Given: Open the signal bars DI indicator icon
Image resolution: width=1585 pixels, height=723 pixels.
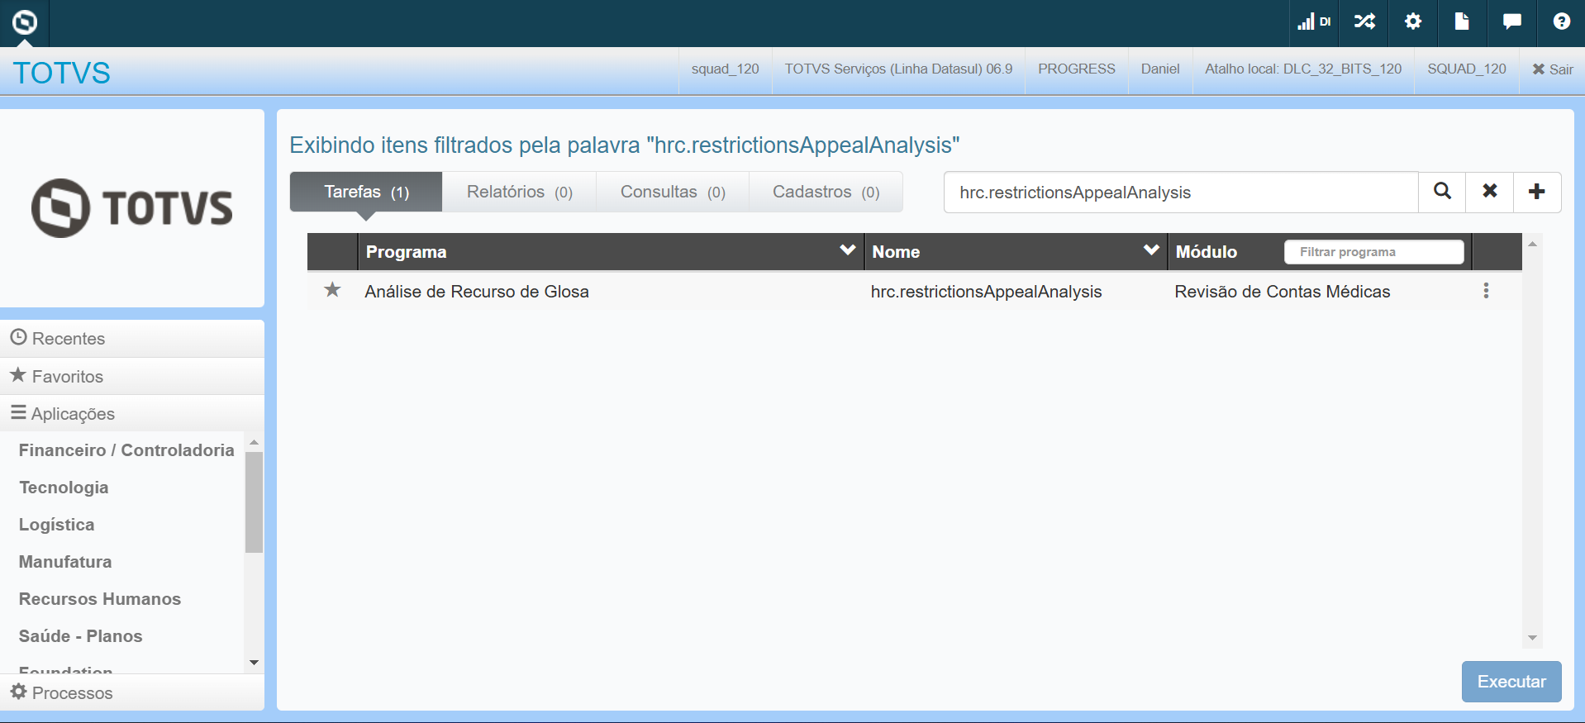Looking at the screenshot, I should pyautogui.click(x=1314, y=22).
